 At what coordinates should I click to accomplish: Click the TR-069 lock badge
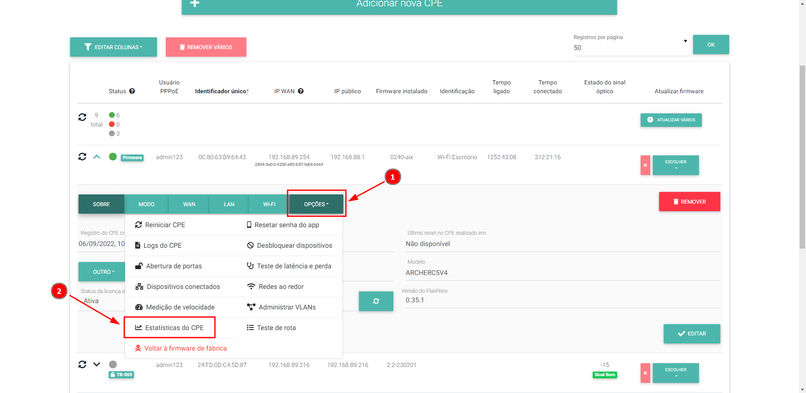(121, 375)
